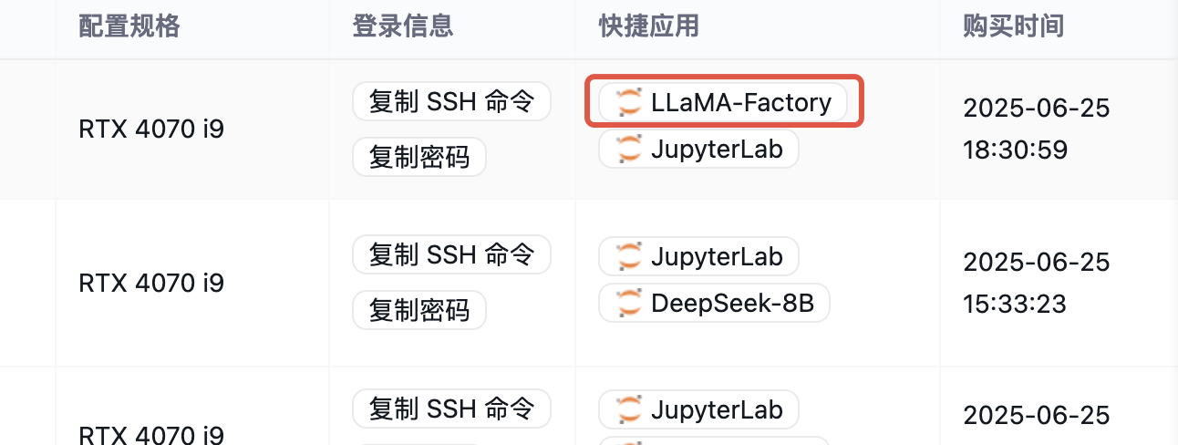Click the orange icon beside LLaMA-Factory
Viewport: 1178px width, 445px height.
(629, 102)
